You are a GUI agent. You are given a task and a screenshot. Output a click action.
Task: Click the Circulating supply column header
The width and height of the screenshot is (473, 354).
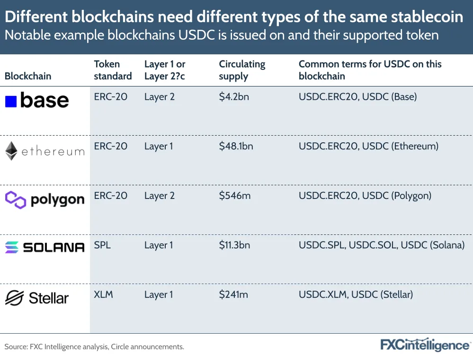242,70
